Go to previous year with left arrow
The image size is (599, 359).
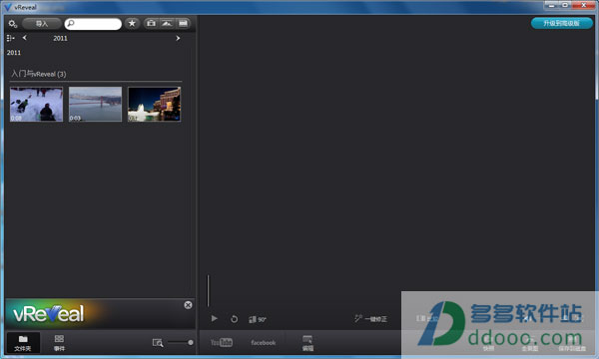point(24,37)
